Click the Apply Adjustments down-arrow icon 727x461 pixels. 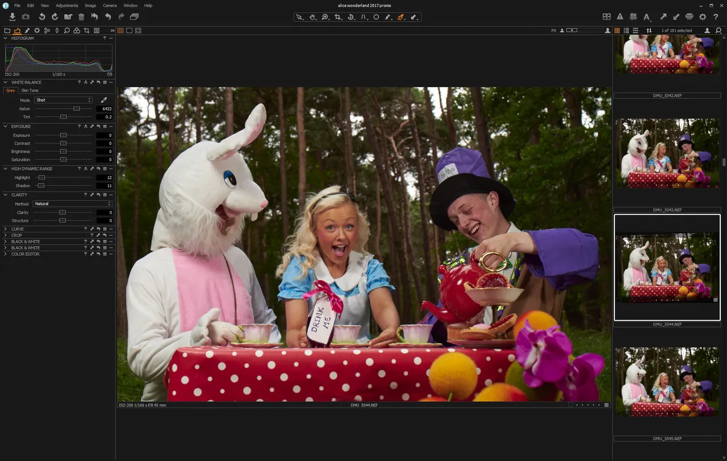tap(676, 17)
